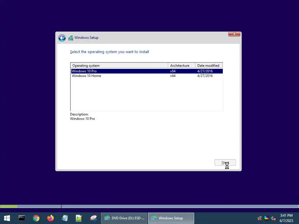
Task: Open the notebook icon in taskbar
Action: [65, 218]
